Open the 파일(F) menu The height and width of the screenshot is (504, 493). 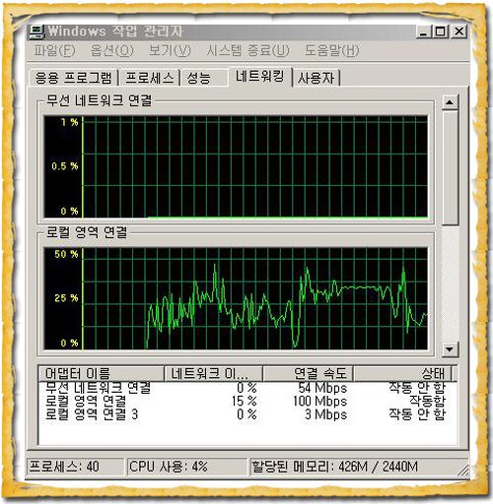coord(54,50)
